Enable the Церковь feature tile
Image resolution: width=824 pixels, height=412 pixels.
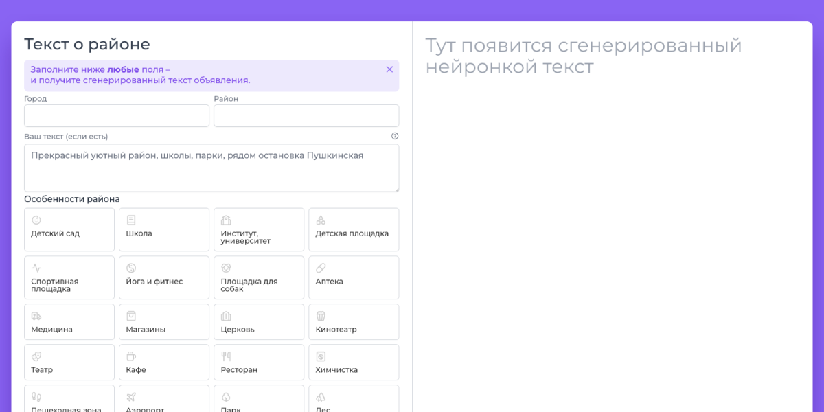[258, 321]
